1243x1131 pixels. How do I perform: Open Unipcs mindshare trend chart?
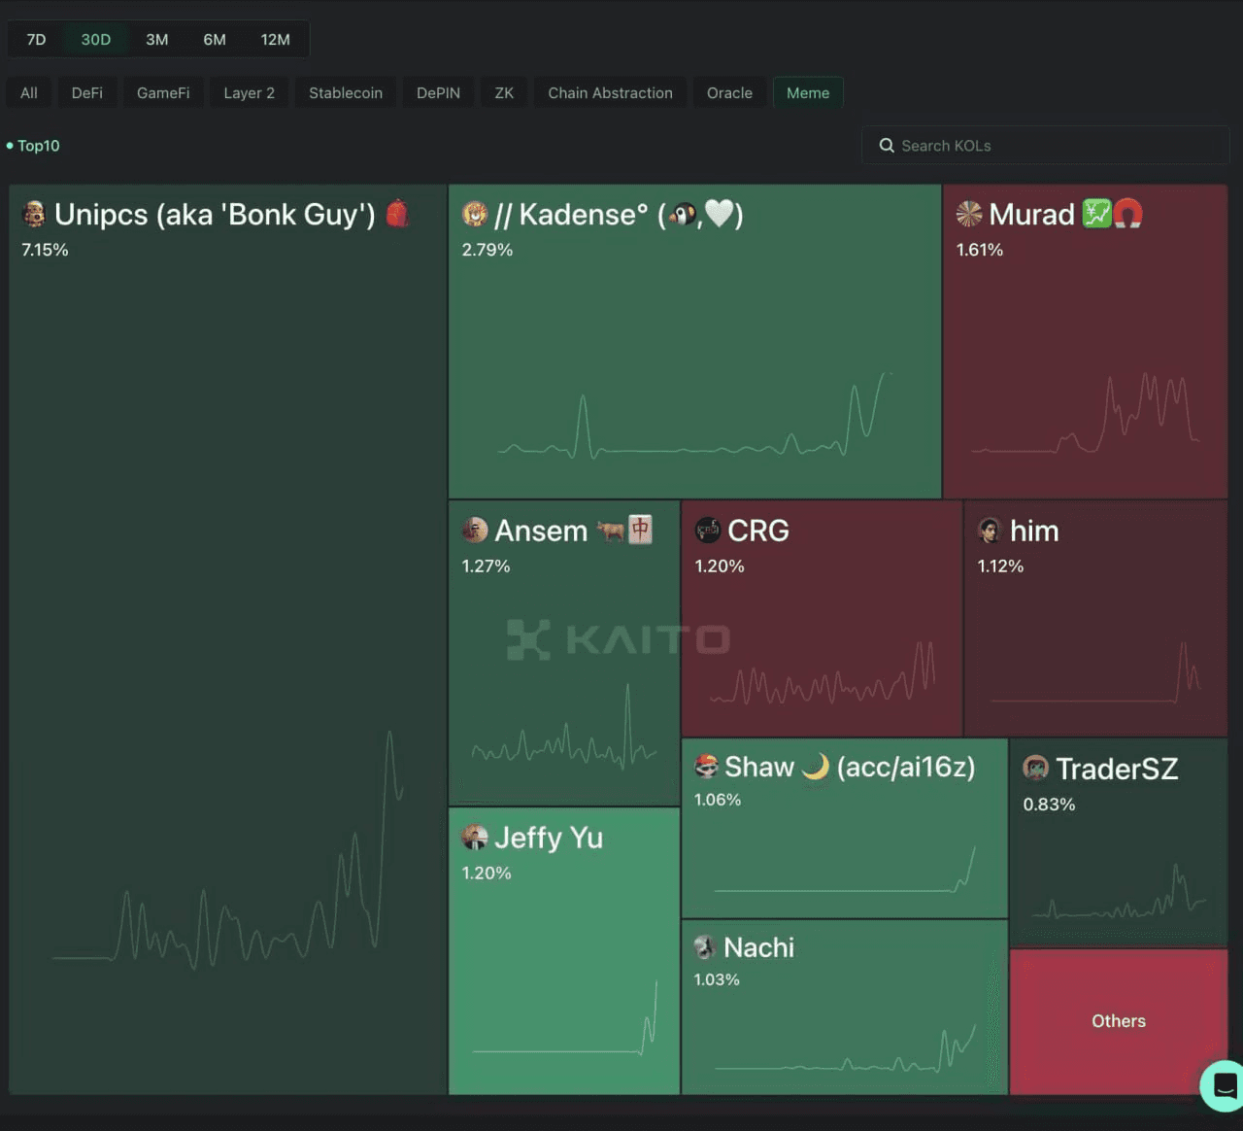pyautogui.click(x=228, y=850)
